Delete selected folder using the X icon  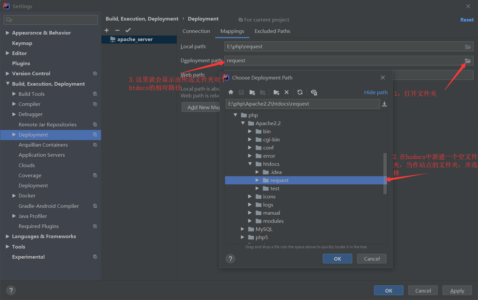(287, 92)
